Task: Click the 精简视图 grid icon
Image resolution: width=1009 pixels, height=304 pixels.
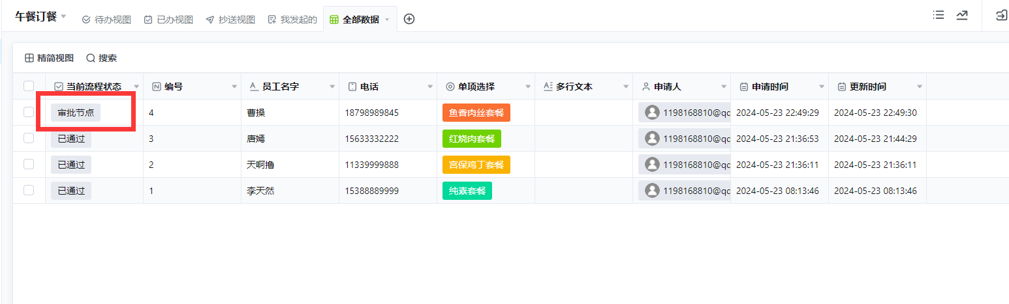Action: 29,58
